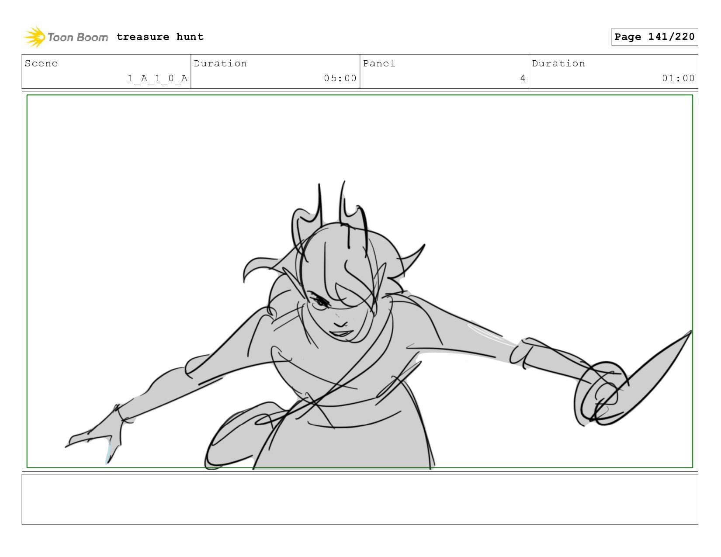Click the empty notes box below panel
Screen dimensions: 721x557
tap(360, 499)
